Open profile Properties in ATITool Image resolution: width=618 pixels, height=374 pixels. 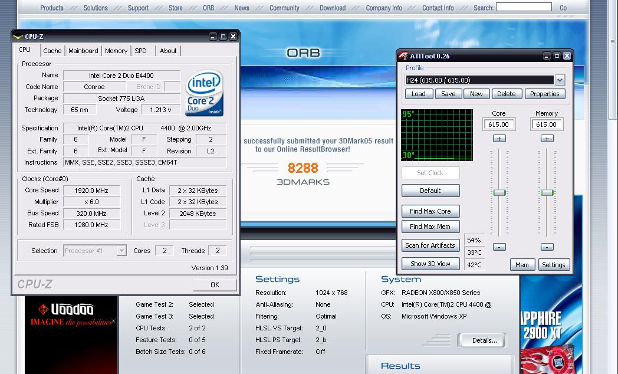[545, 94]
